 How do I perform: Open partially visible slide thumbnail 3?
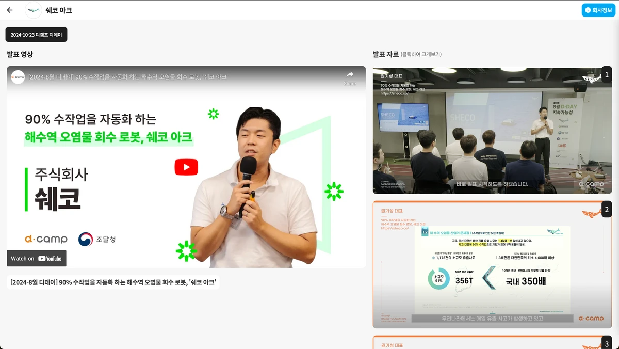492,342
